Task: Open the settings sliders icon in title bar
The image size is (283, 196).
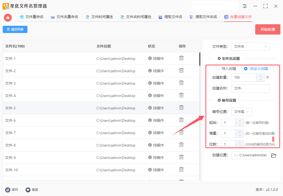Action: 245,6
